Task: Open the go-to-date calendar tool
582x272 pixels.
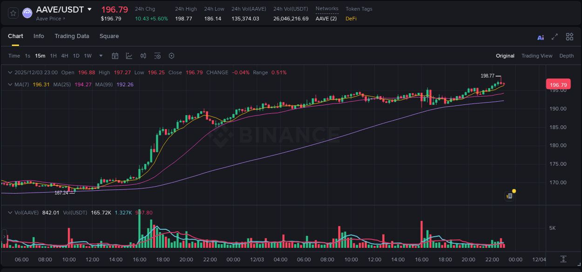Action: (115, 56)
